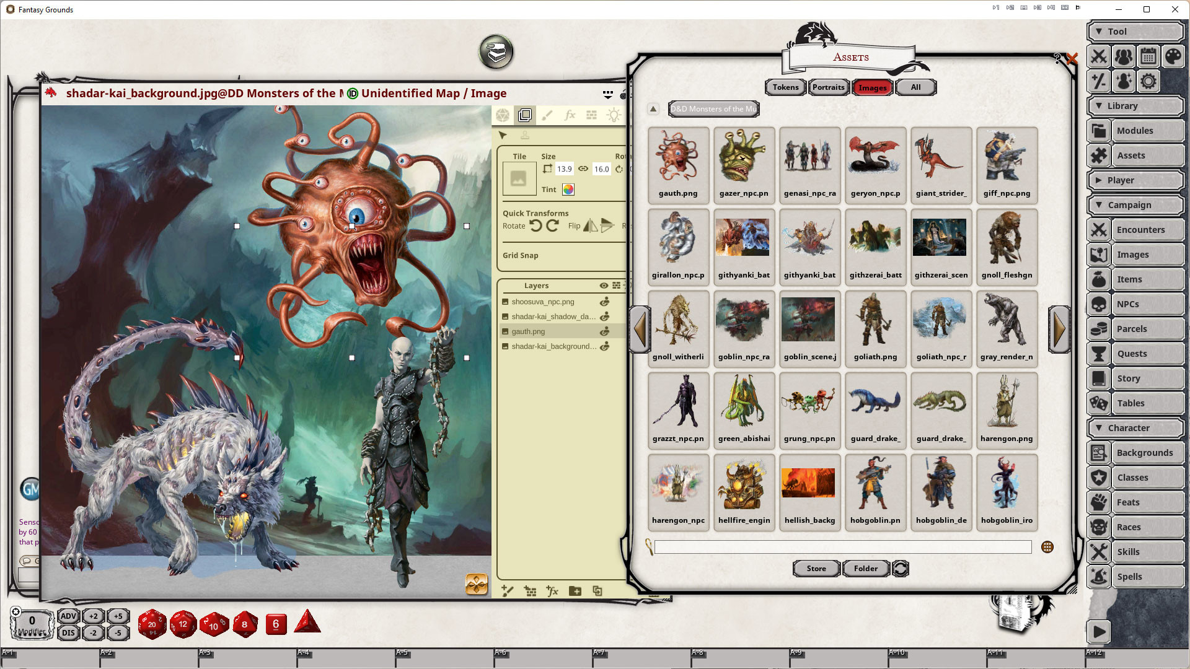Toggle layer visibility eye in the Layers header
Image resolution: width=1190 pixels, height=669 pixels.
(604, 286)
